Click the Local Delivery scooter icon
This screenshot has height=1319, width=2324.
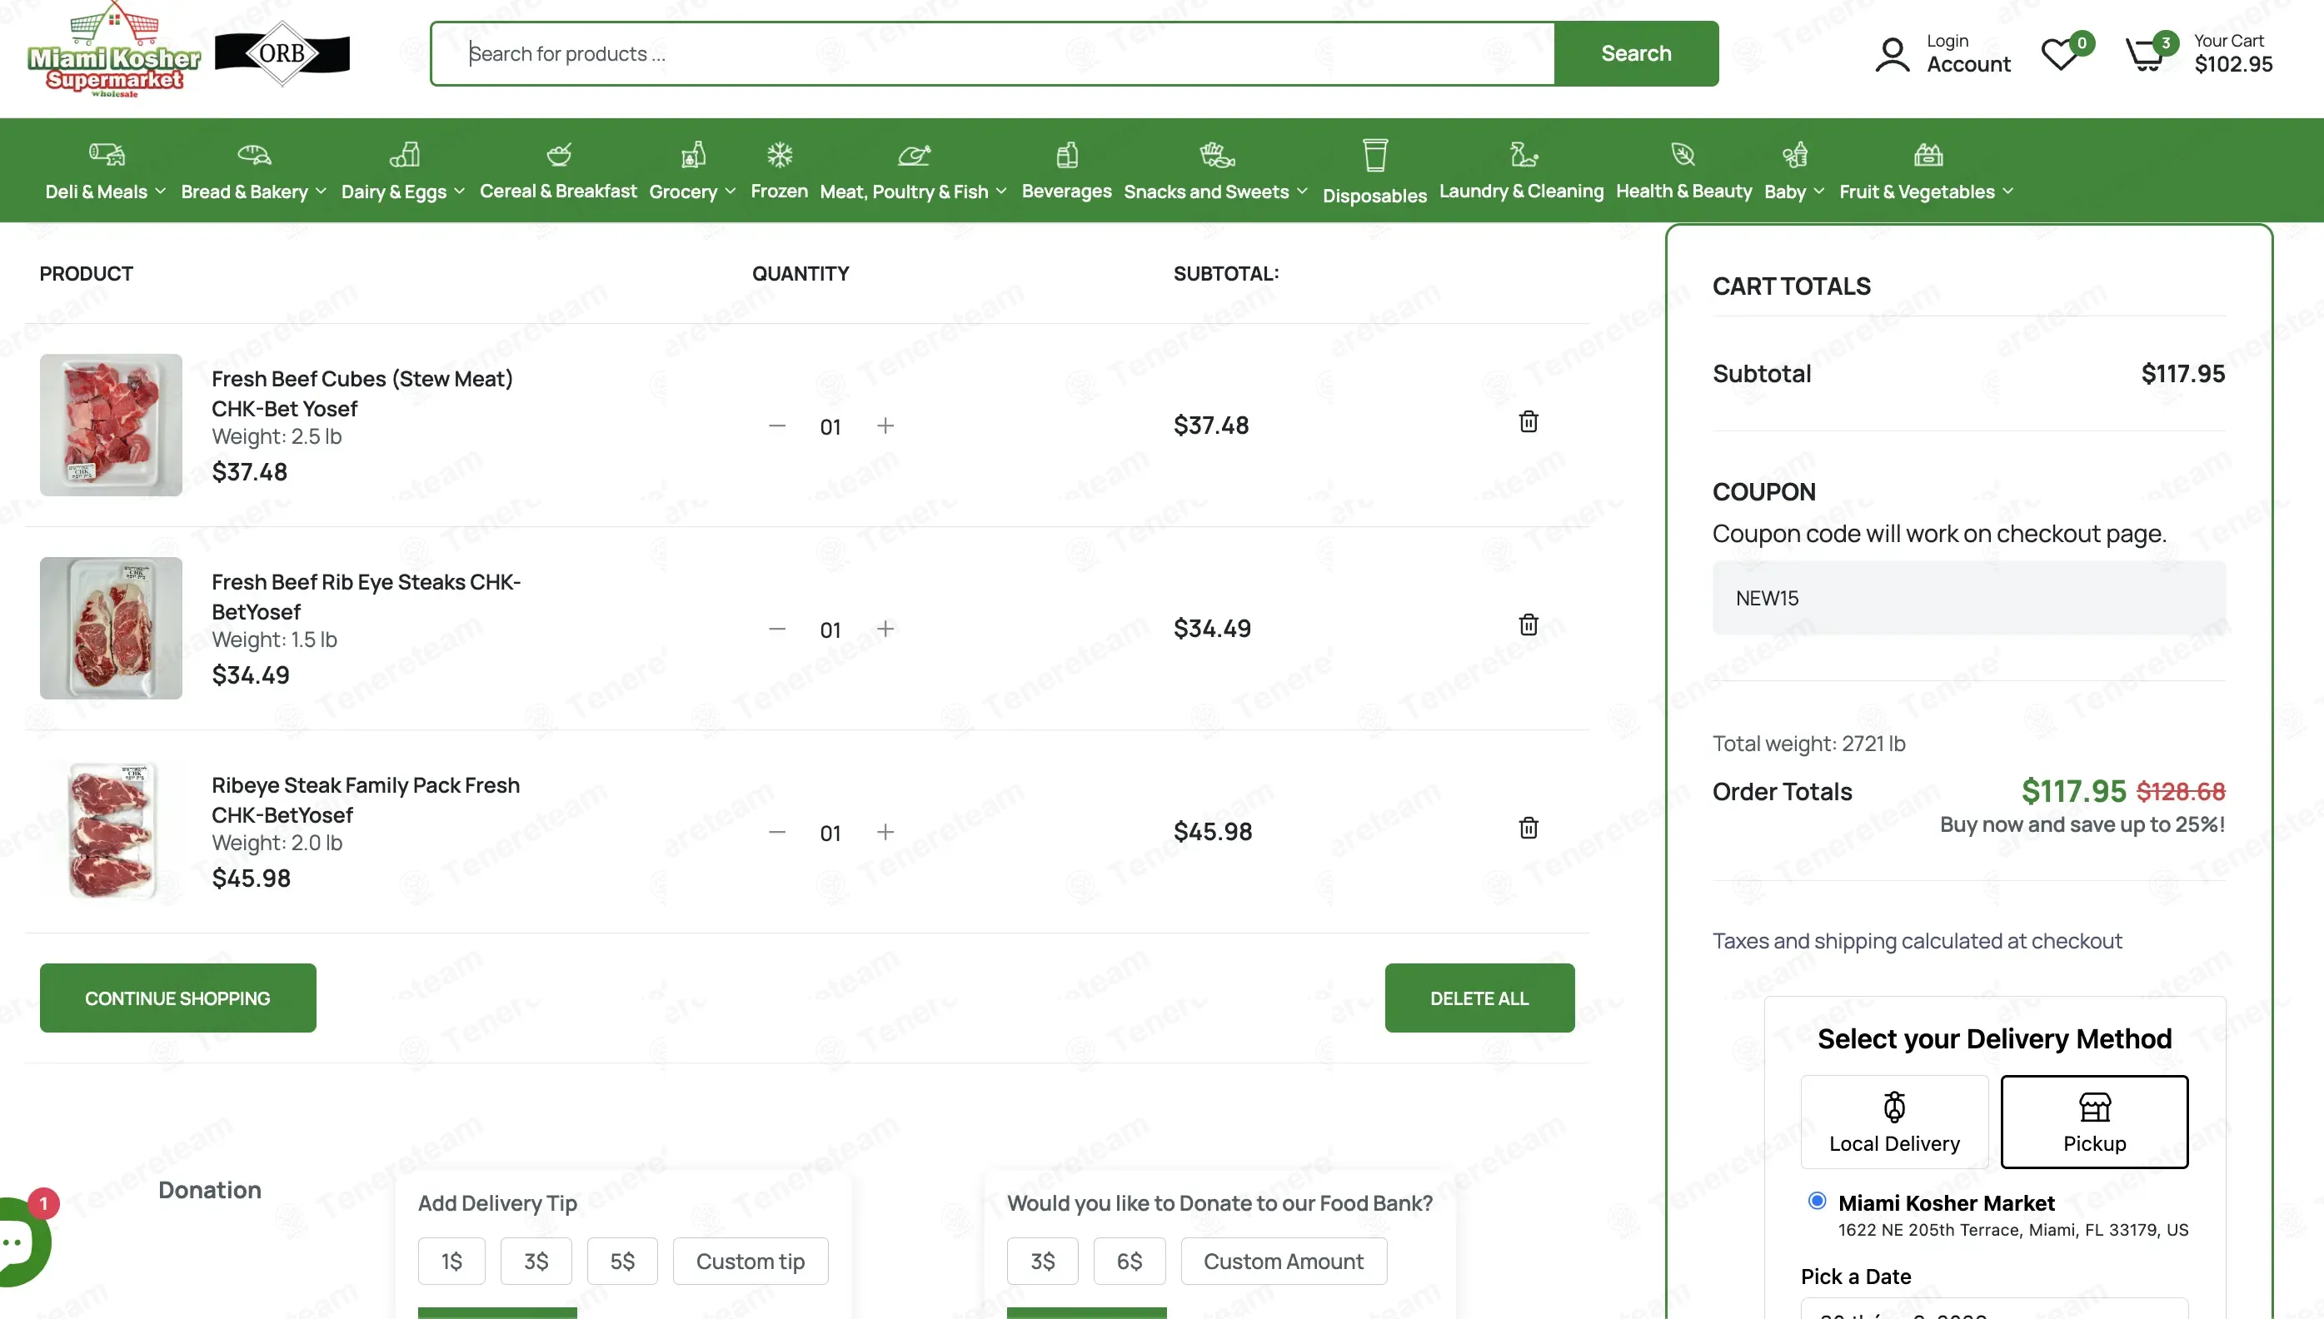click(1893, 1106)
